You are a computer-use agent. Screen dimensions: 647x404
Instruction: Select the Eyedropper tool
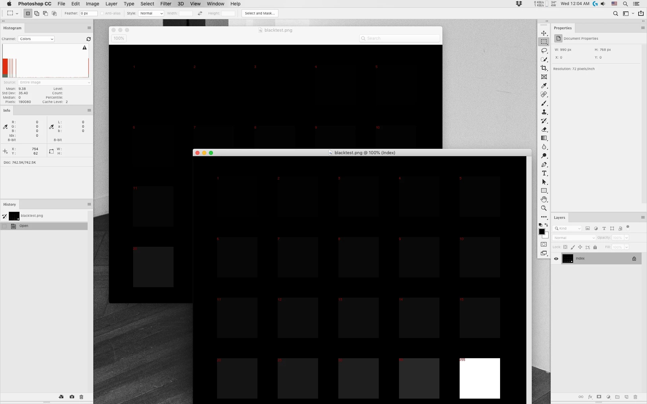pos(544,86)
